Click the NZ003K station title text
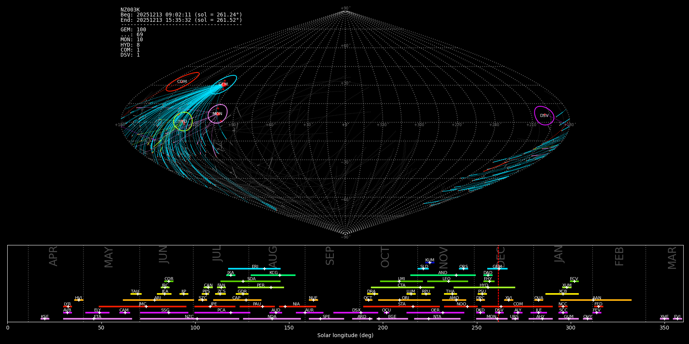689x344 pixels. [130, 10]
